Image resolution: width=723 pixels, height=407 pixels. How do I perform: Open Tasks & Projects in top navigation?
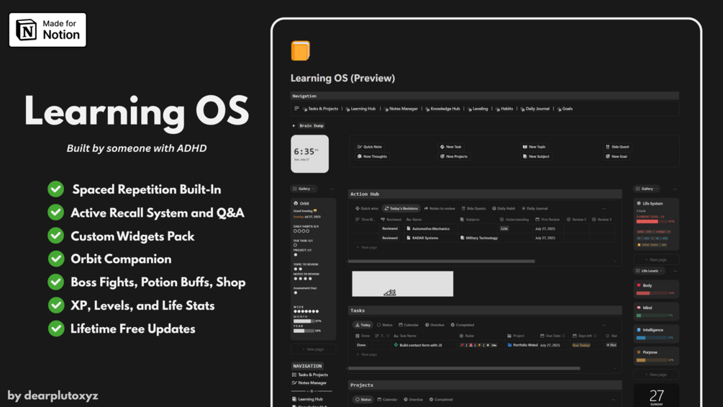(320, 109)
